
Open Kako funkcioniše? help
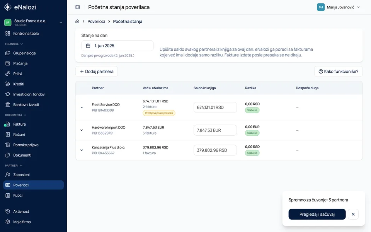coord(339,72)
